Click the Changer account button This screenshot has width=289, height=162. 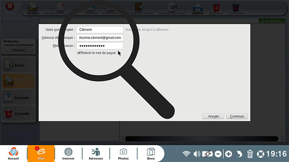point(18,50)
